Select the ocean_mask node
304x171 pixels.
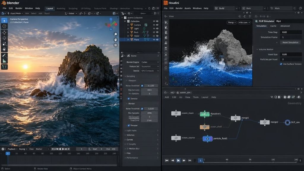point(176,113)
